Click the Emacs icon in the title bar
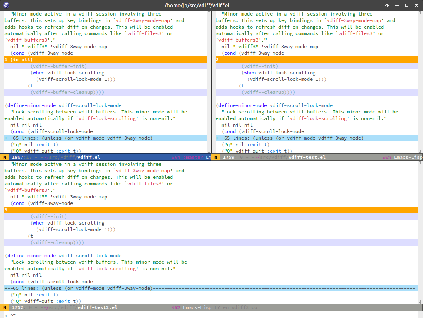The height and width of the screenshot is (318, 423). (x=6, y=5)
